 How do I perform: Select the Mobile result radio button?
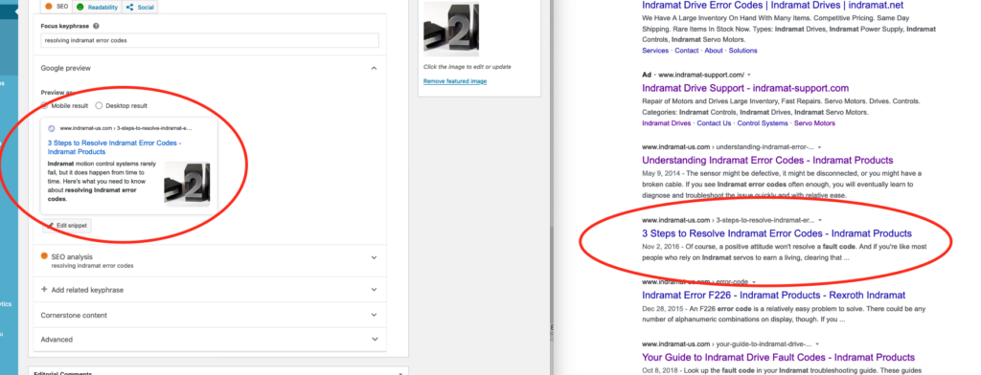point(44,105)
